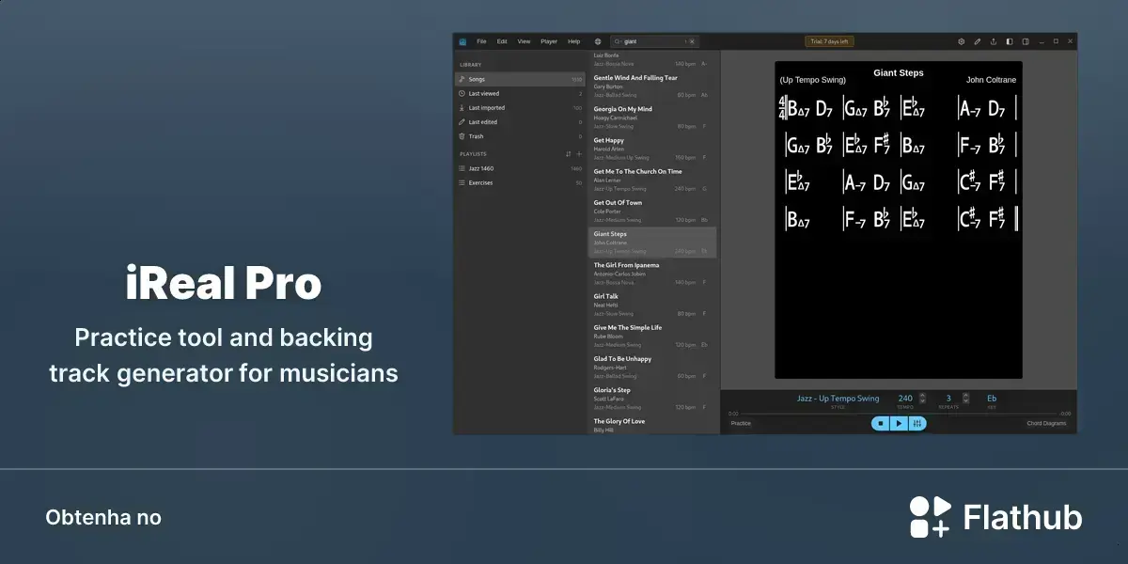The width and height of the screenshot is (1128, 564).
Task: Decrease tempo with the down arrow
Action: point(922,402)
